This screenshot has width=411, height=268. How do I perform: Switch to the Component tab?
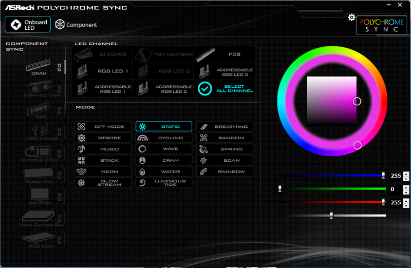click(x=76, y=25)
